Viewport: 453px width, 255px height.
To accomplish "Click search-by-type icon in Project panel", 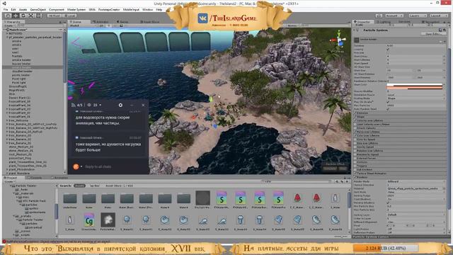I will pyautogui.click(x=337, y=181).
